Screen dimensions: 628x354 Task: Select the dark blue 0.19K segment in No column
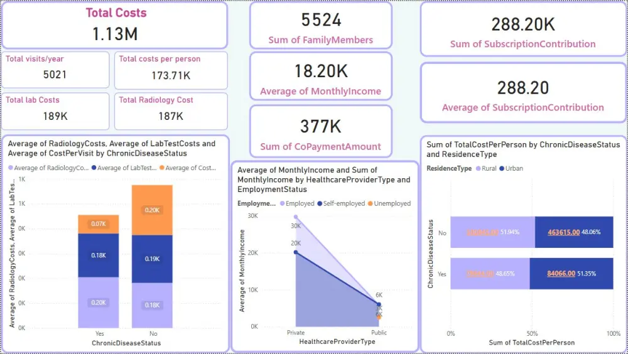pyautogui.click(x=152, y=259)
